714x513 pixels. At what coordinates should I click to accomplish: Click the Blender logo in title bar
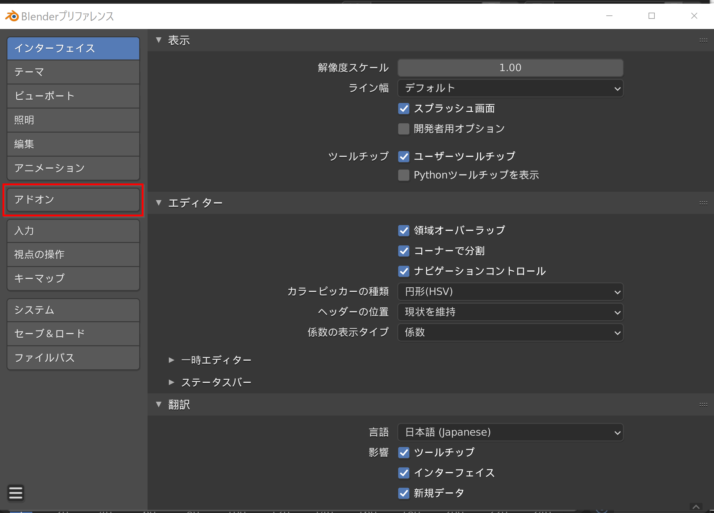pos(12,16)
